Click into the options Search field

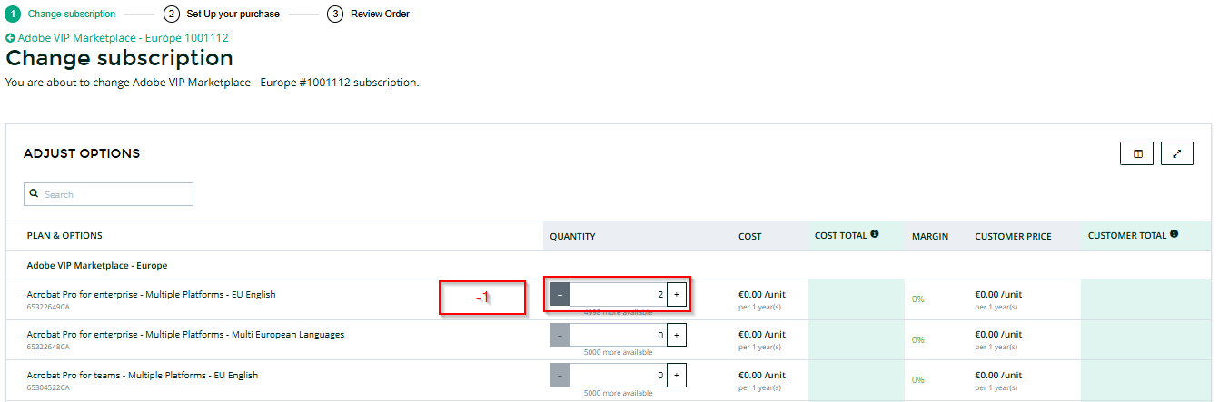tap(108, 194)
